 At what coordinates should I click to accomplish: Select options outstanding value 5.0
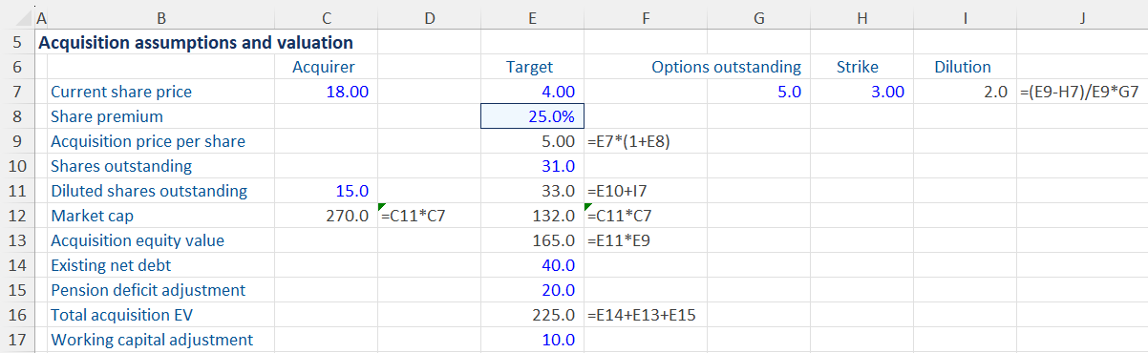coord(789,92)
